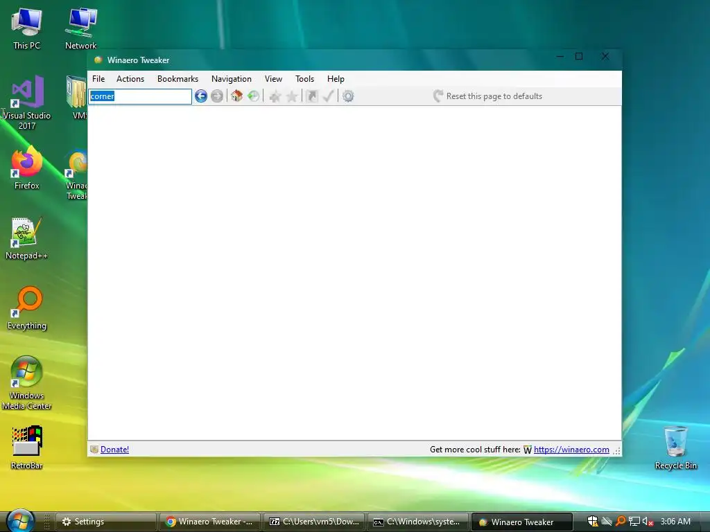
Task: Select the This PC desktop icon
Action: [27, 29]
